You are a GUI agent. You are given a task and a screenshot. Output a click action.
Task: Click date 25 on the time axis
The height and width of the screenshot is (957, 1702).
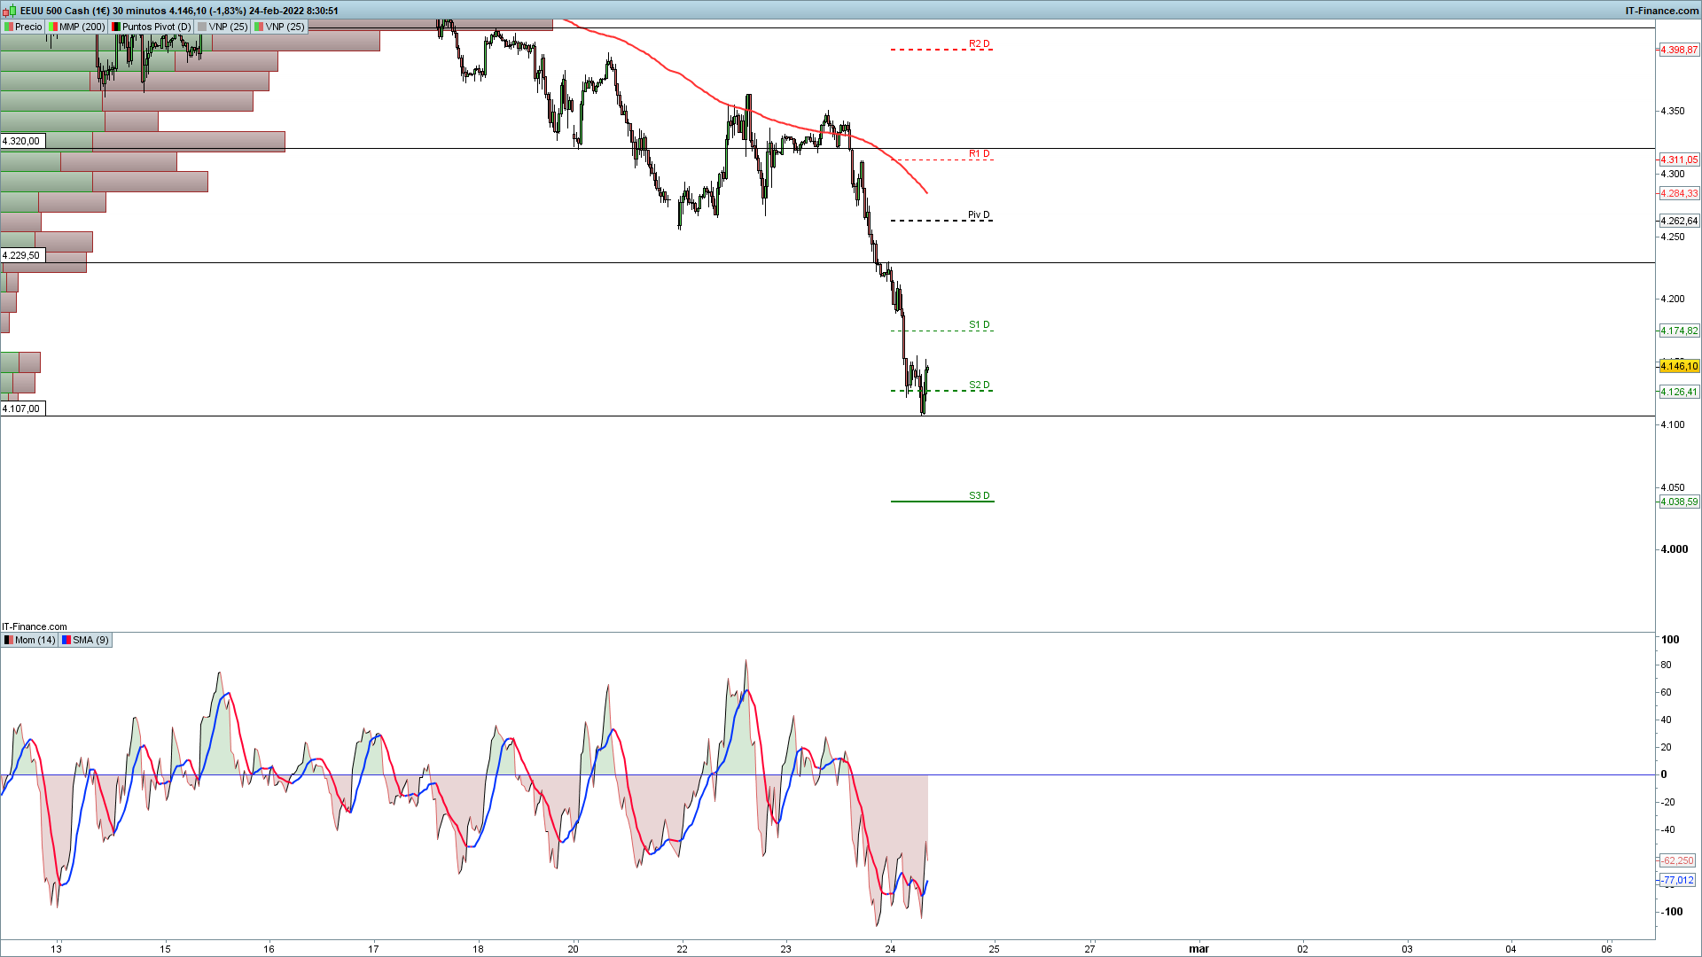pyautogui.click(x=995, y=949)
